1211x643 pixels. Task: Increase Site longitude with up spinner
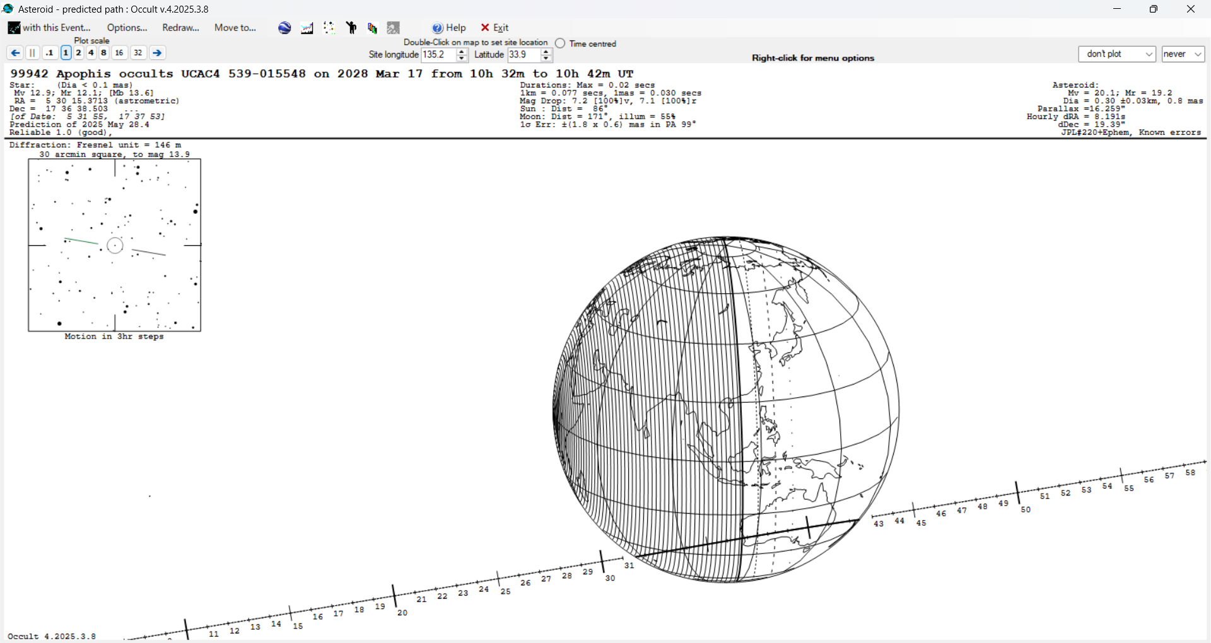point(462,52)
